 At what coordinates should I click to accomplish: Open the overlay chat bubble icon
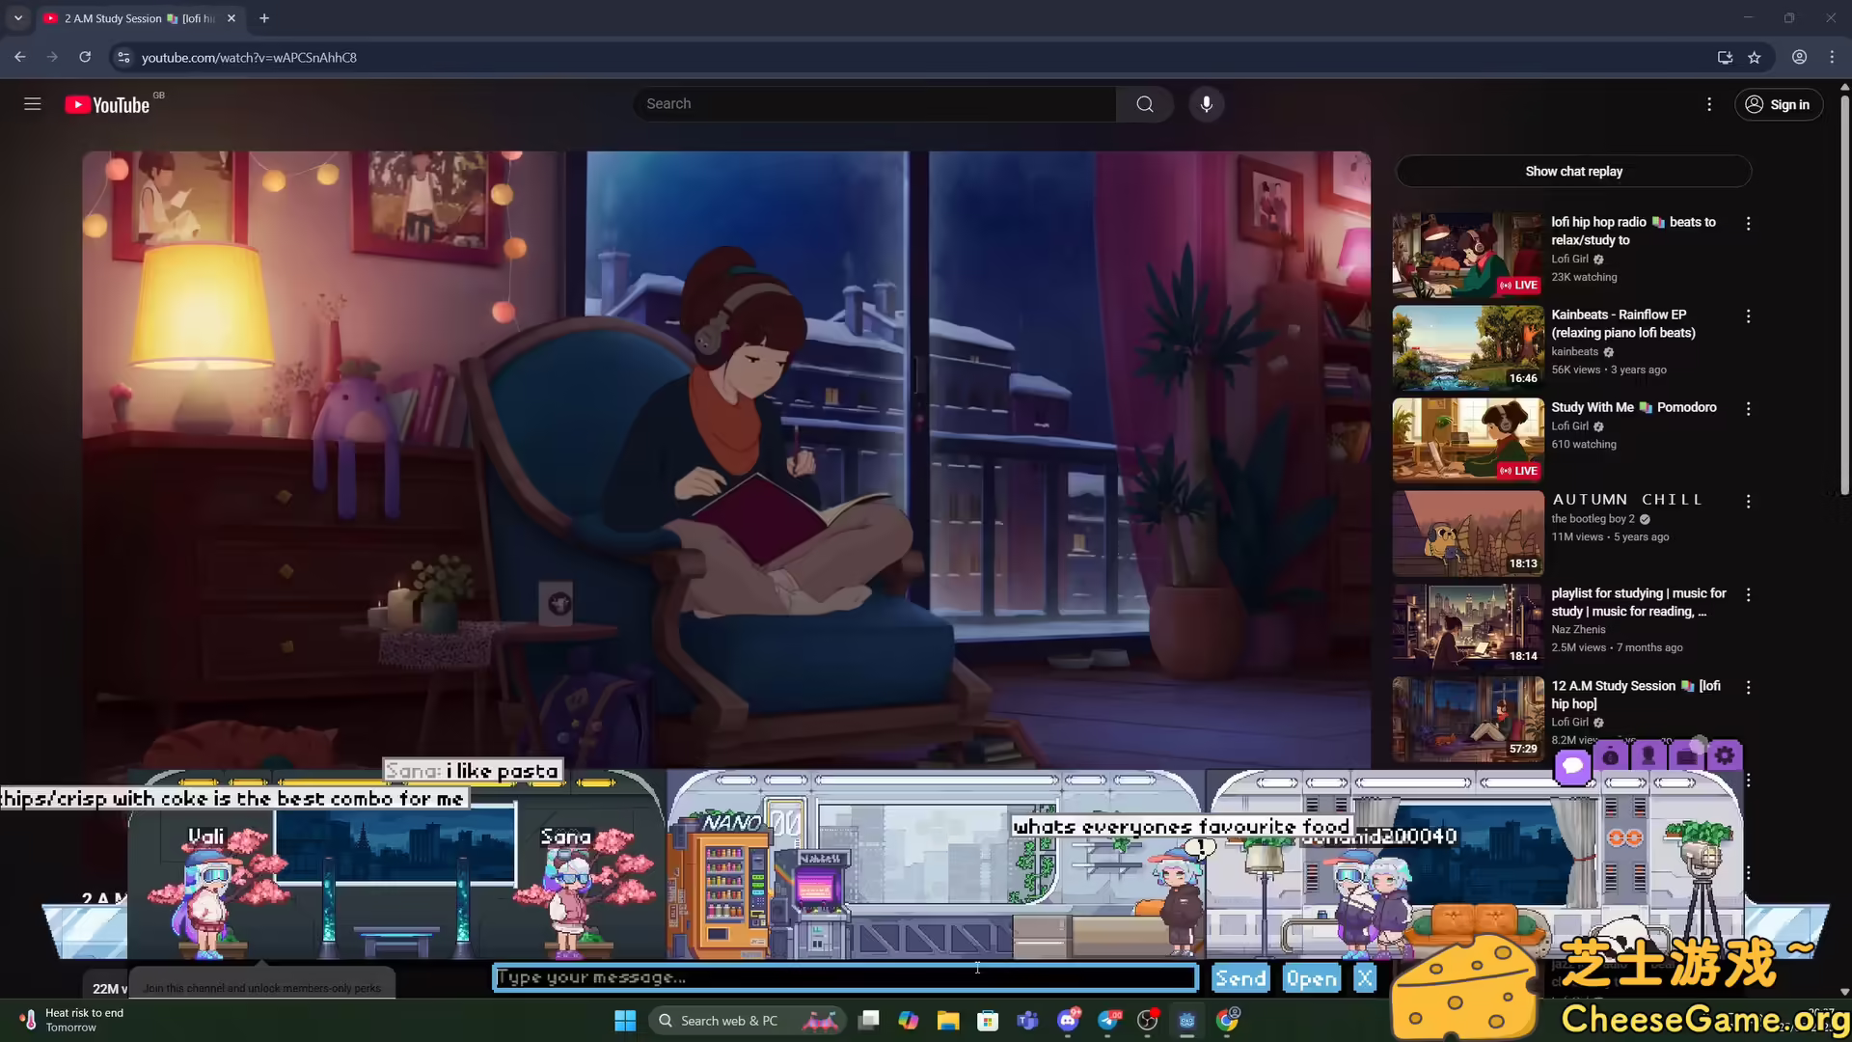[1572, 764]
